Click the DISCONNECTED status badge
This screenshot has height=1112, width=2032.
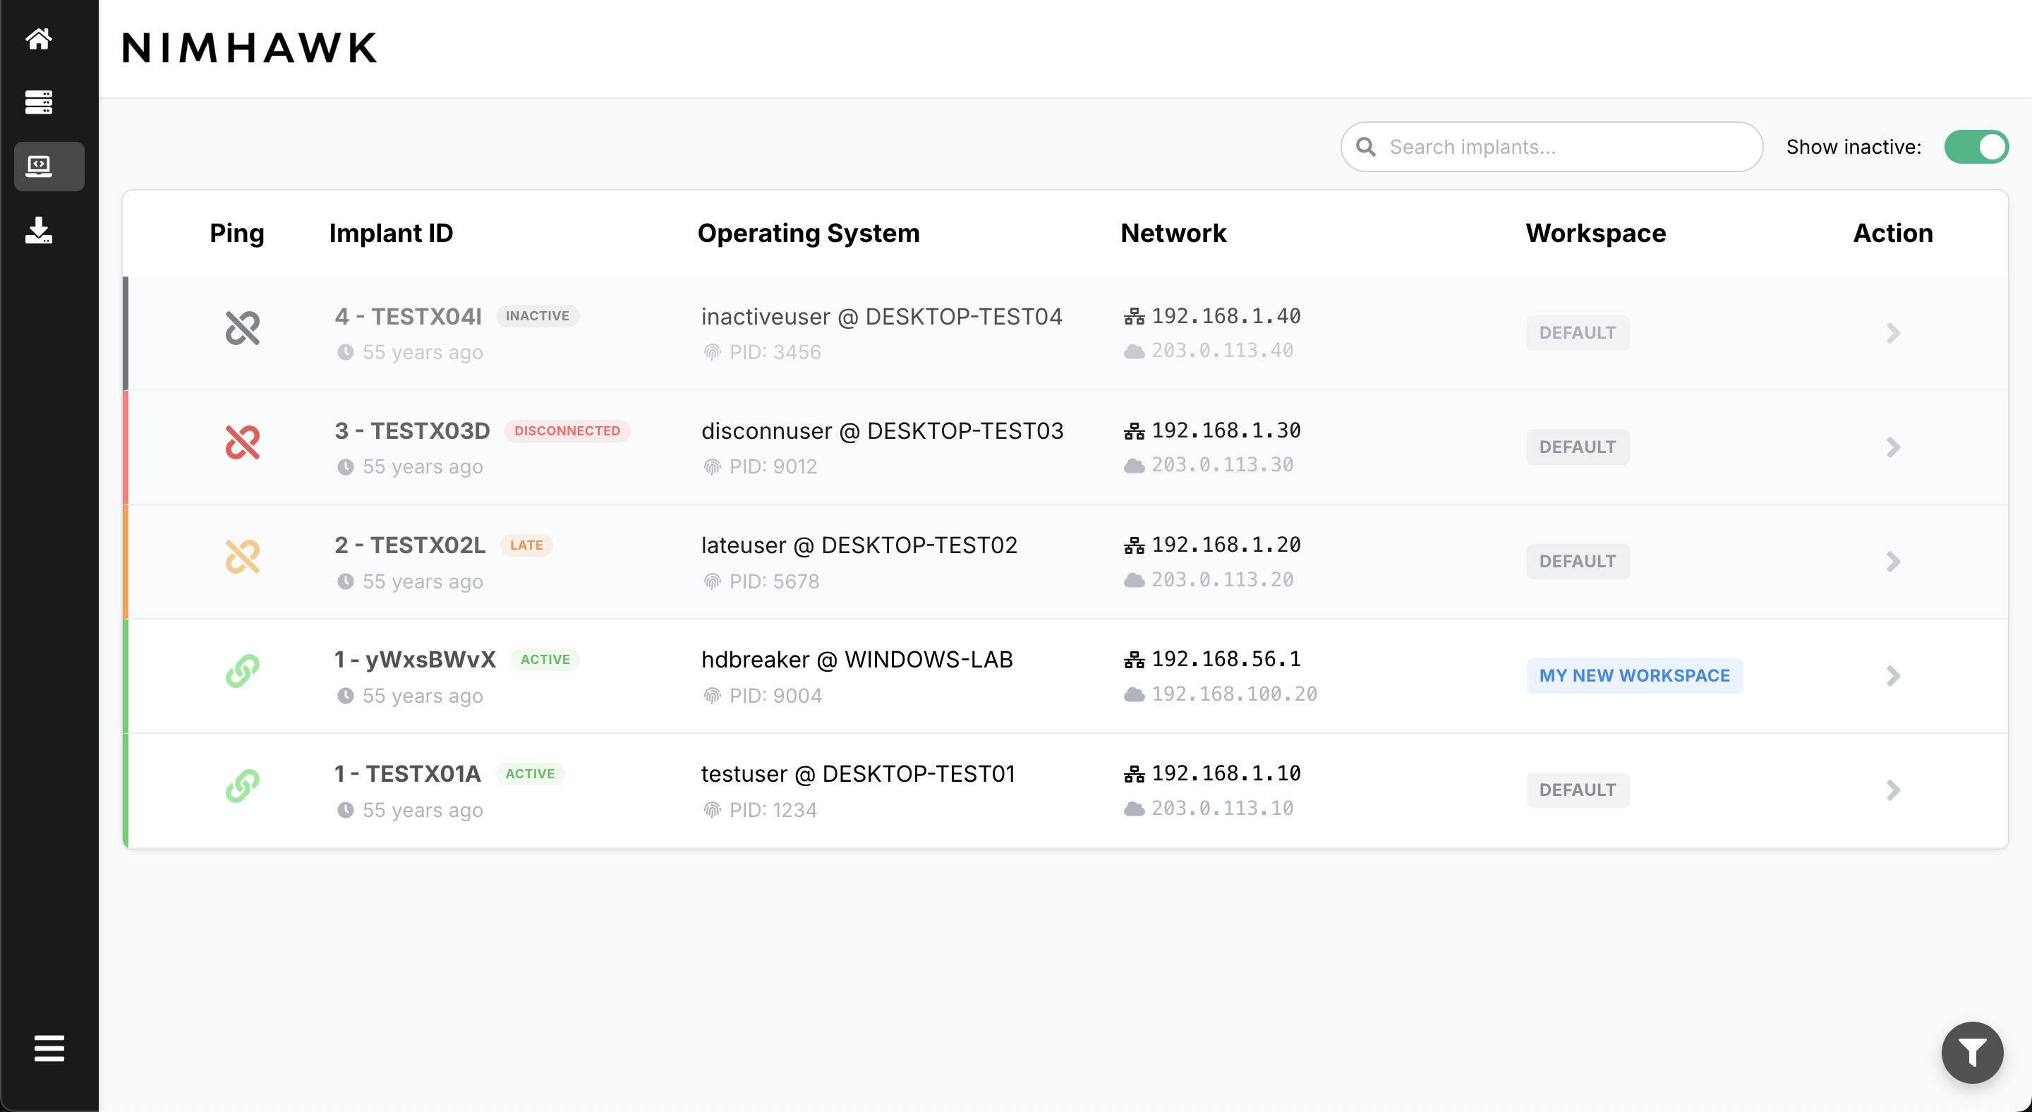(567, 430)
